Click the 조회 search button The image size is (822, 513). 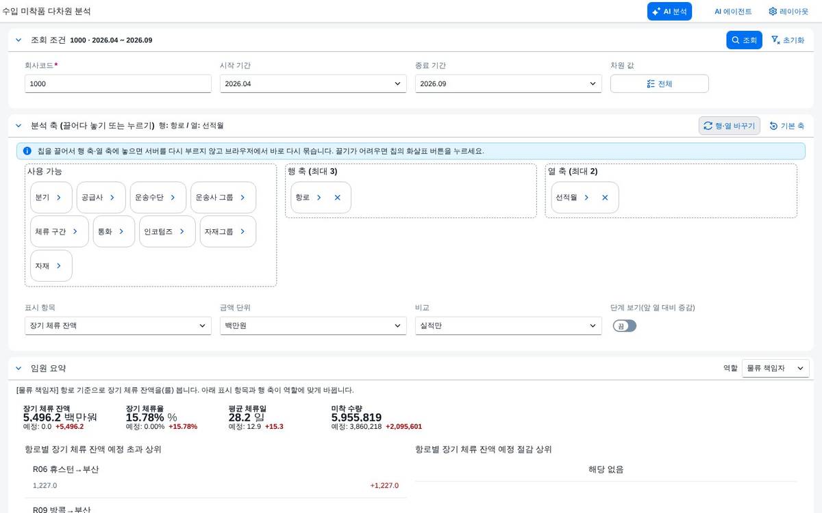(744, 40)
